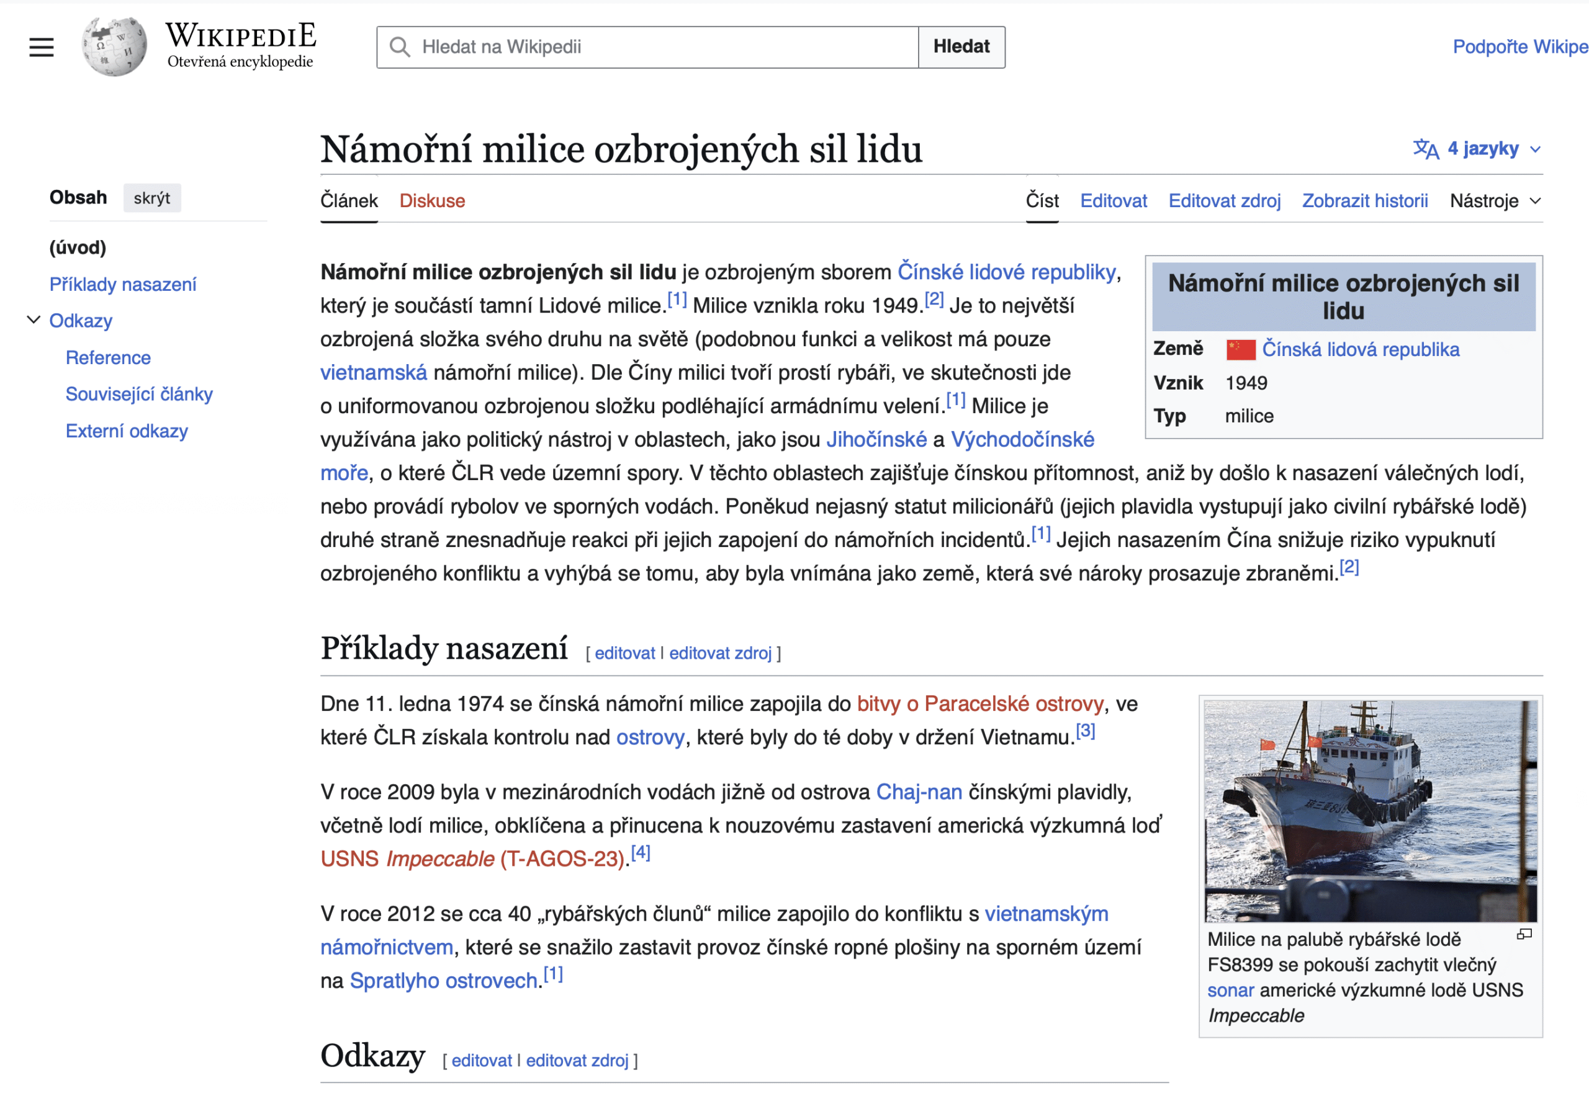Image resolution: width=1589 pixels, height=1101 pixels.
Task: Click the language translation icon
Action: 1425,149
